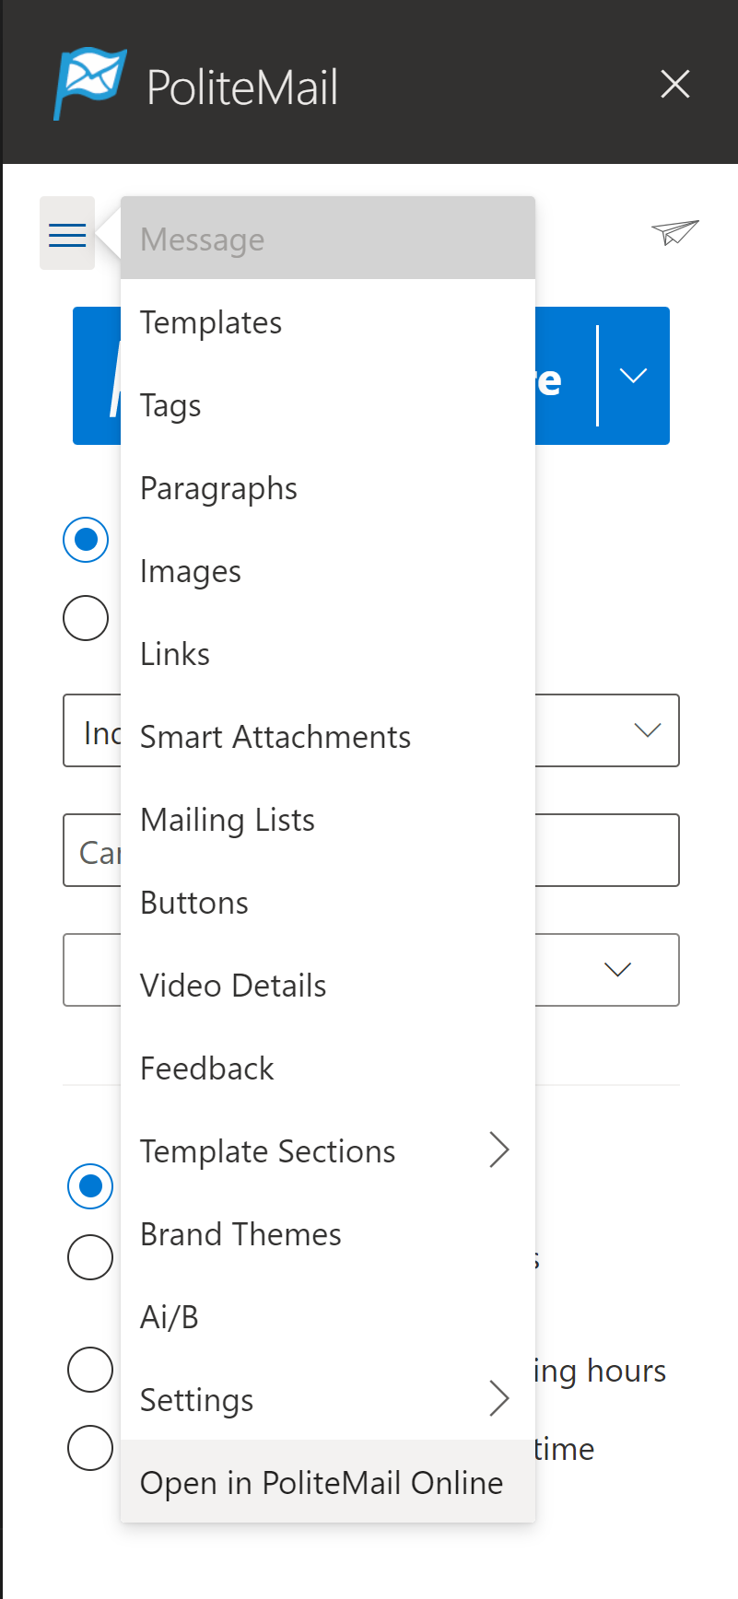Click the paper plane send icon
This screenshot has width=738, height=1599.
coord(674,232)
